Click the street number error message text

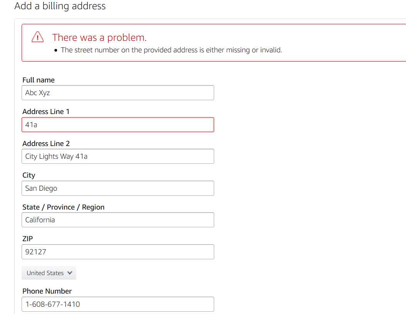[x=171, y=50]
